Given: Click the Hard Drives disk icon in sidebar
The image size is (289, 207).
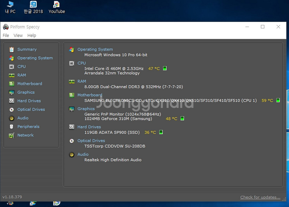Looking at the screenshot, I should tap(12, 101).
